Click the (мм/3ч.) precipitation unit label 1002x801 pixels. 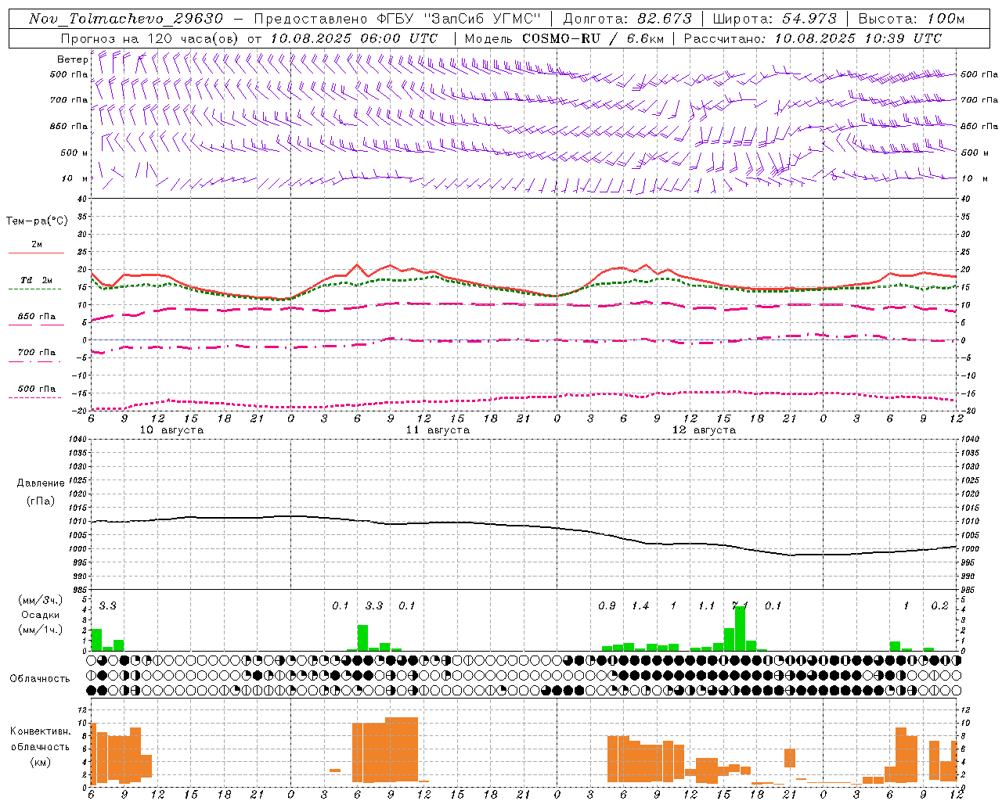(41, 600)
